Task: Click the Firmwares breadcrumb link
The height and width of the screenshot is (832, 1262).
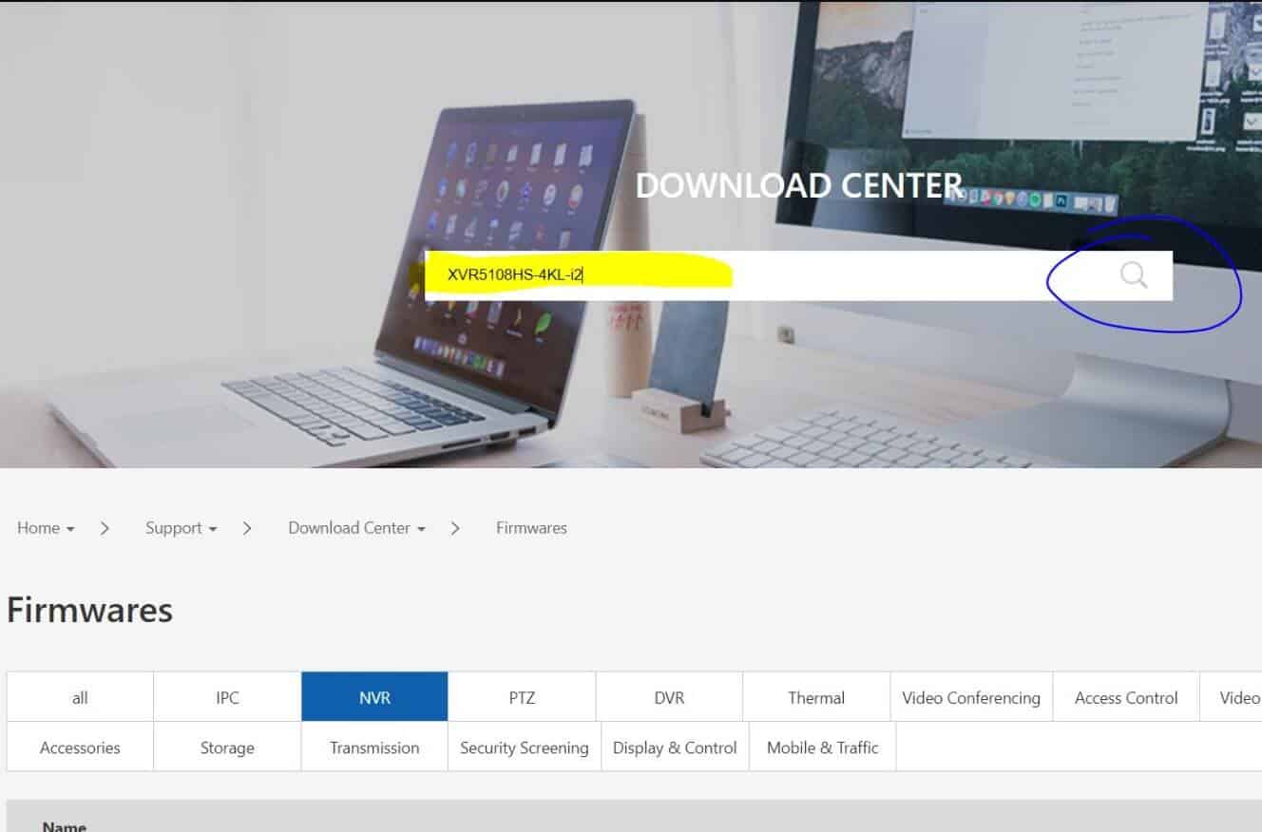Action: click(530, 528)
